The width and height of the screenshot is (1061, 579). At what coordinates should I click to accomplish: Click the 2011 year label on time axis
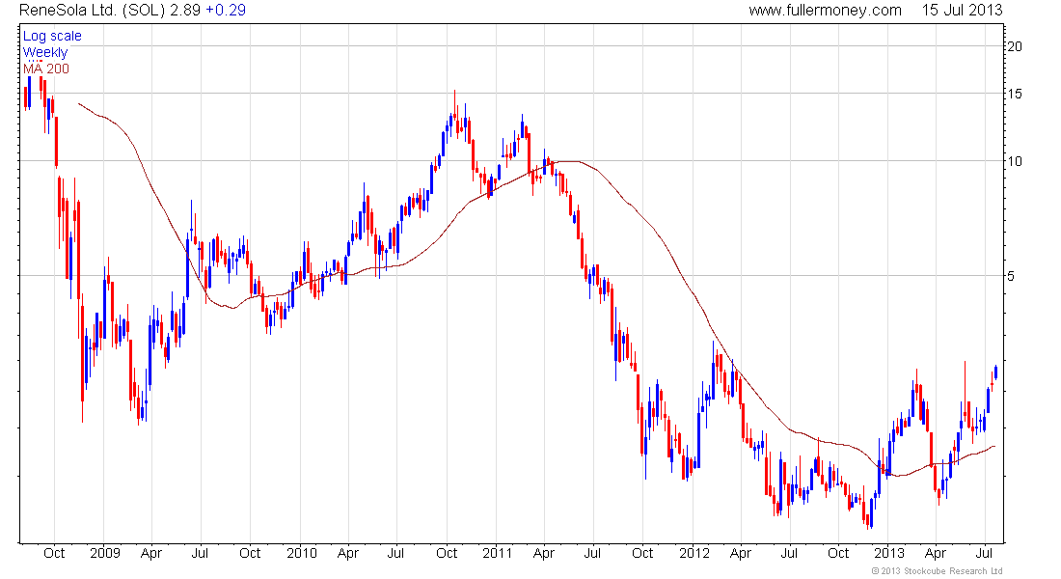click(498, 553)
